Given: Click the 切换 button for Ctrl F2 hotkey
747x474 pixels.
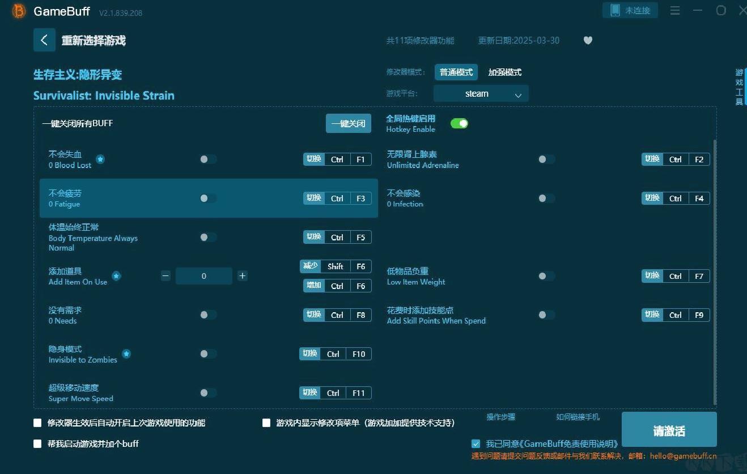Looking at the screenshot, I should (652, 160).
